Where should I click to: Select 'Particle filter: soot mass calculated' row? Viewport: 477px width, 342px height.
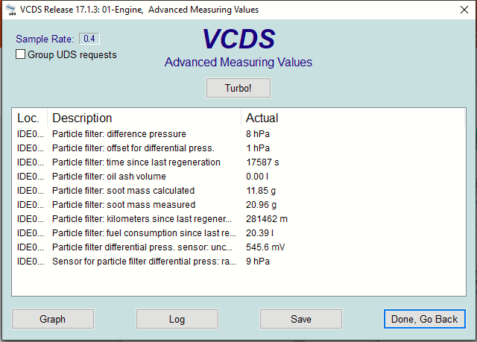[238, 191]
